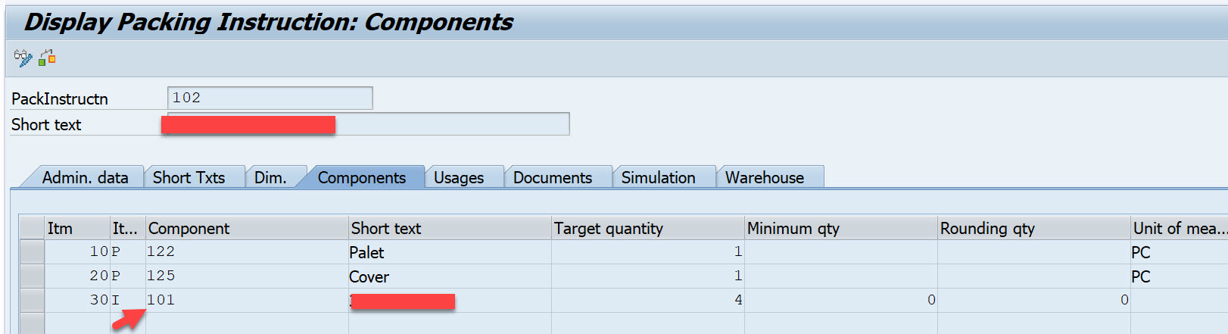The image size is (1228, 334).
Task: Click component cell 122
Action: (x=245, y=251)
